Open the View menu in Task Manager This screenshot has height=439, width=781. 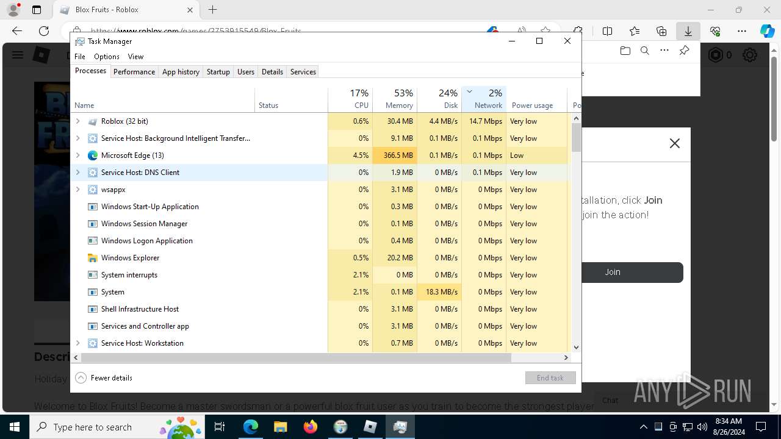point(135,57)
